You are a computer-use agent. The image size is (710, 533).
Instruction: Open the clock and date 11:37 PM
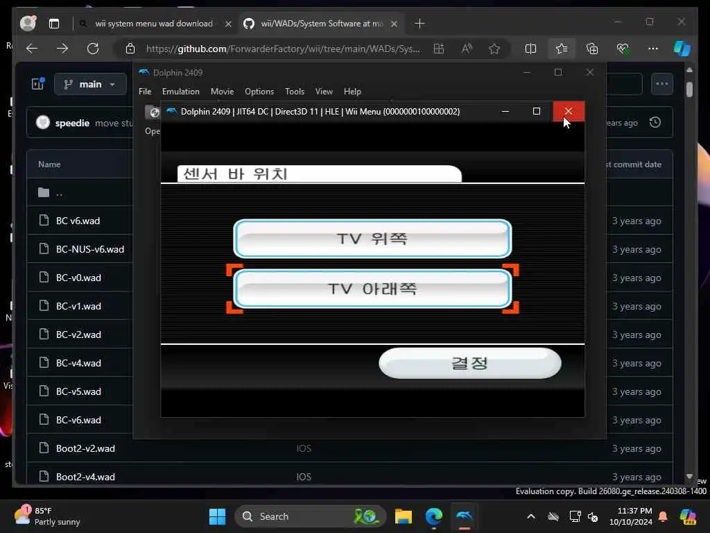[631, 516]
